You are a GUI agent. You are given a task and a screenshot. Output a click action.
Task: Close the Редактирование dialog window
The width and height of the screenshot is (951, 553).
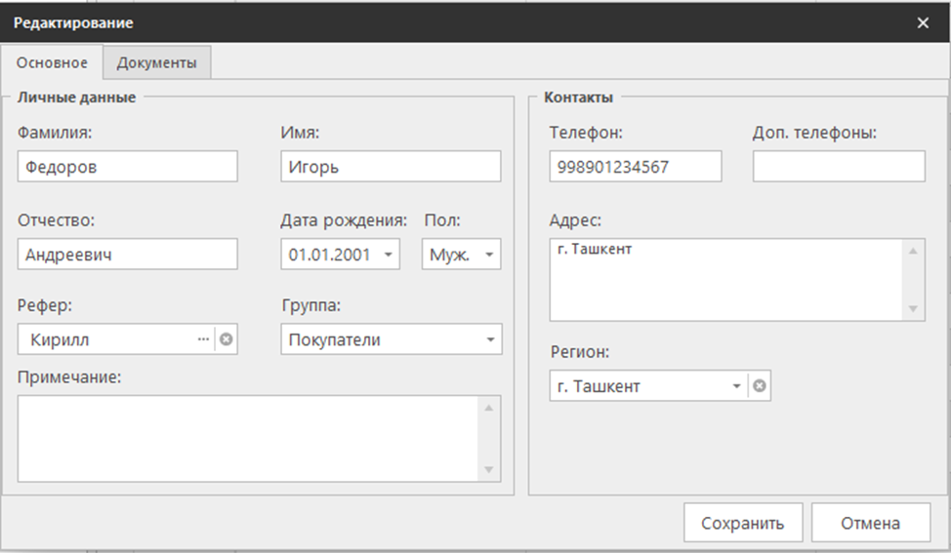coord(923,22)
